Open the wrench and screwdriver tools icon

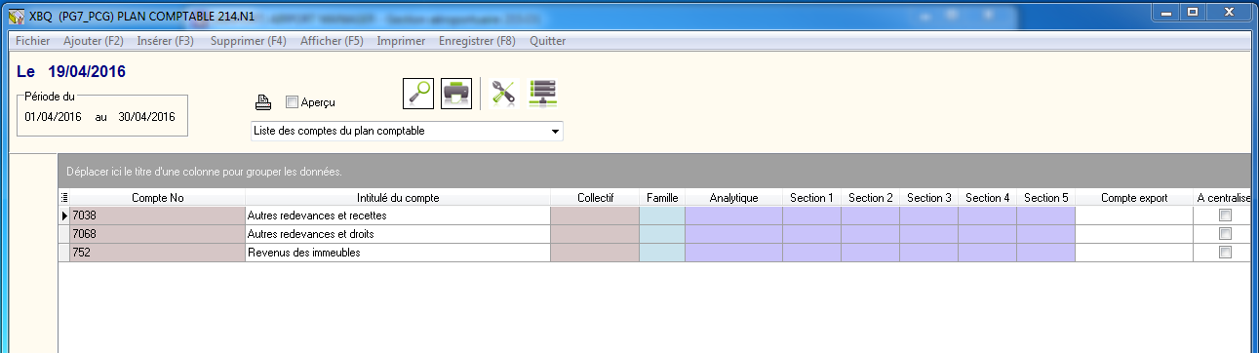click(x=503, y=93)
